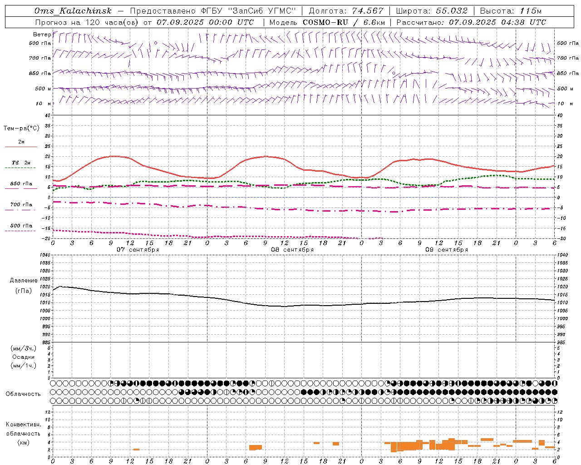Click the Осадки precipitation label
Viewport: 581px width, 465px height.
24,357
